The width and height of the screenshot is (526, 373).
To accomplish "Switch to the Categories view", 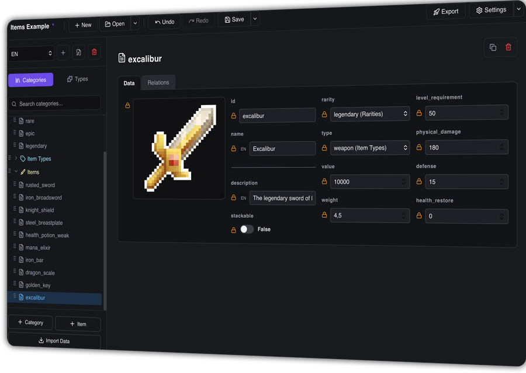I will click(30, 80).
